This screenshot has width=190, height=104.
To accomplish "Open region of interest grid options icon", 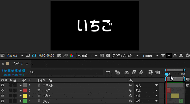I will 28,55.
